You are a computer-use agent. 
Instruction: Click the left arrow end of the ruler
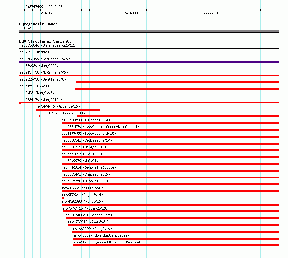[20, 10]
